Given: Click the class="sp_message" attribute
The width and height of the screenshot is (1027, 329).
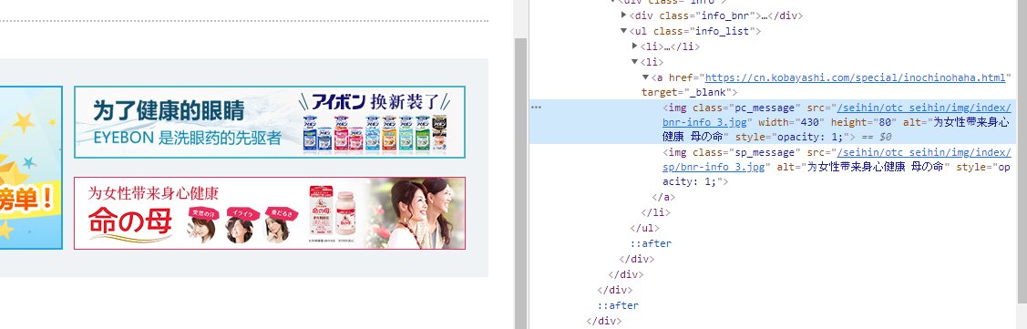Looking at the screenshot, I should (x=746, y=152).
